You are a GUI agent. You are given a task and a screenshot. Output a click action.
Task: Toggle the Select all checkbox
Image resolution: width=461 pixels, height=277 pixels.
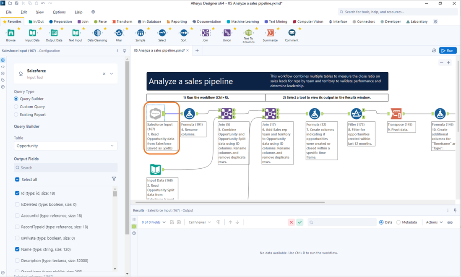click(17, 179)
